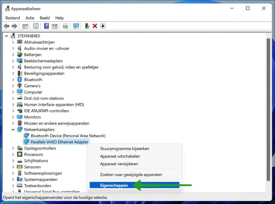
Task: Click the Dvd-/cd-rom-stations drive icon
Action: [x=20, y=98]
